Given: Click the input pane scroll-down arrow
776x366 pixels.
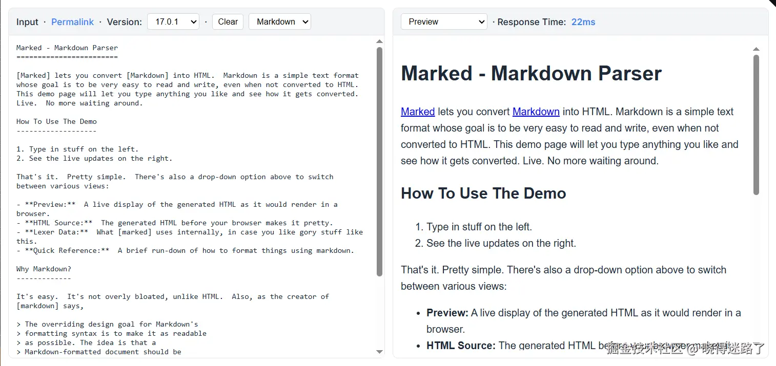Looking at the screenshot, I should (379, 352).
